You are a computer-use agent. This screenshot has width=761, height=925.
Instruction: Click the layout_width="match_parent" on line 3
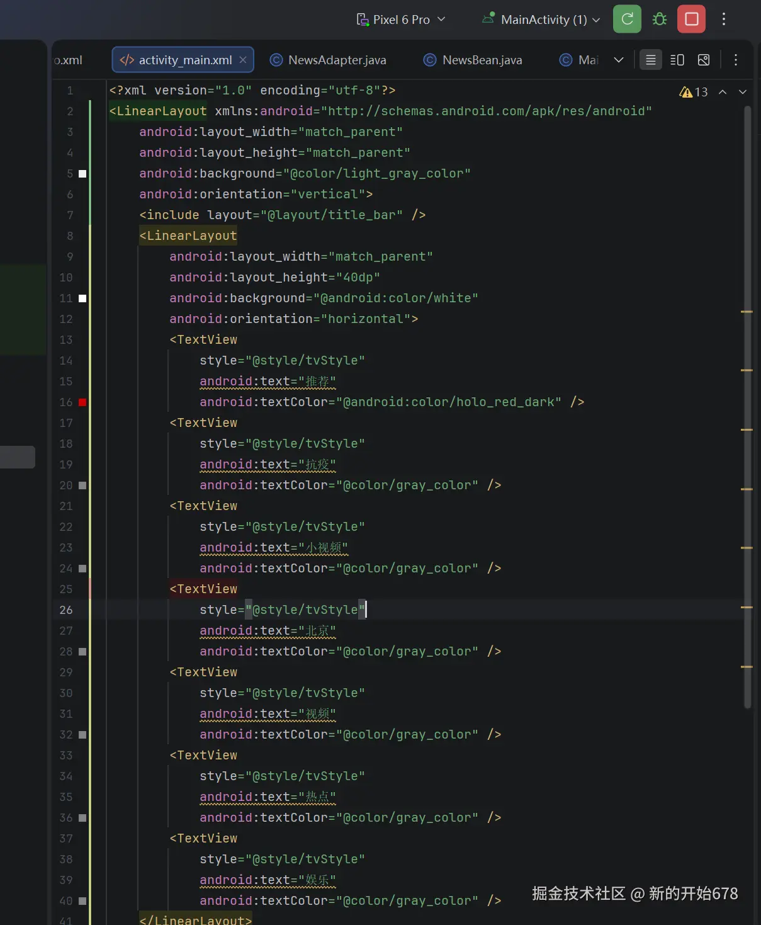[271, 132]
